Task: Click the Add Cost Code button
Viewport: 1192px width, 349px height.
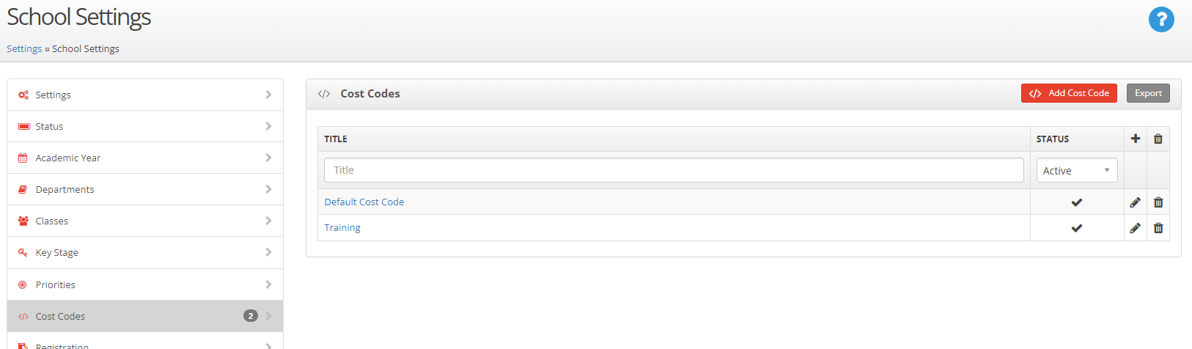Action: pyautogui.click(x=1069, y=93)
